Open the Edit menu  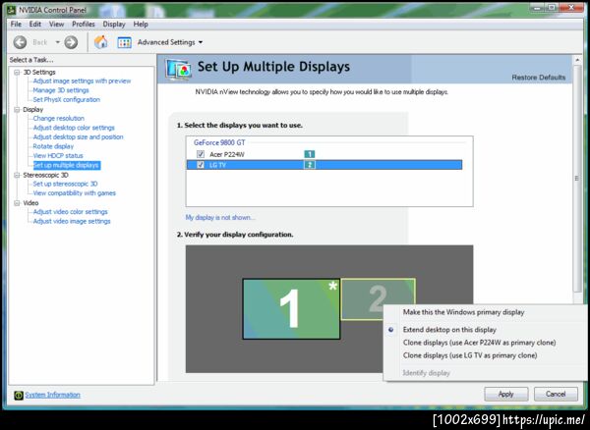click(35, 24)
